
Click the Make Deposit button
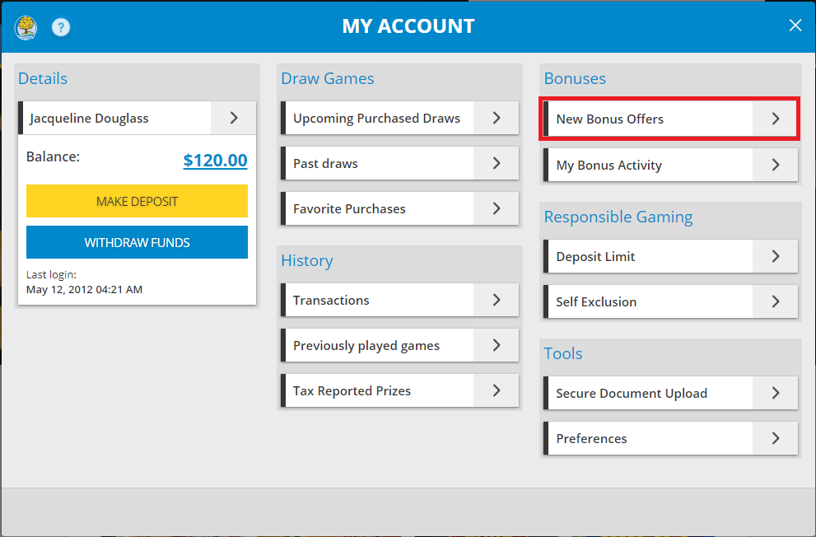[137, 201]
